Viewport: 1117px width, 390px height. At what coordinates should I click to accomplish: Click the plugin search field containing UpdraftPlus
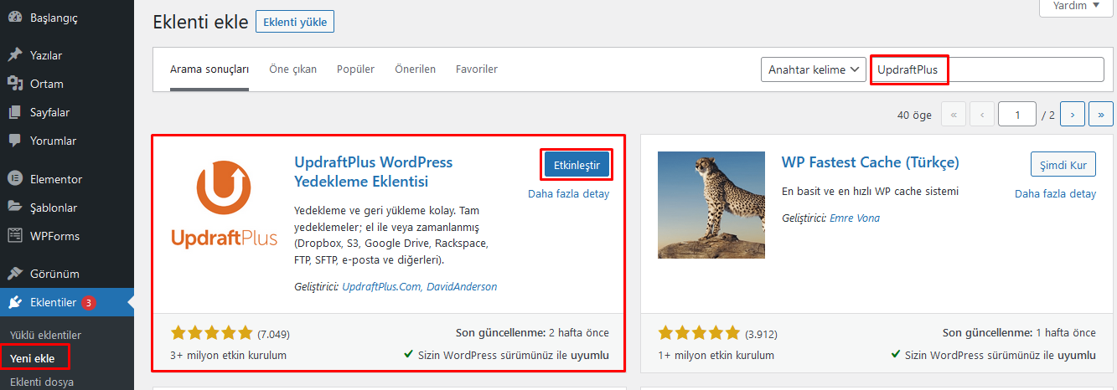tap(987, 69)
